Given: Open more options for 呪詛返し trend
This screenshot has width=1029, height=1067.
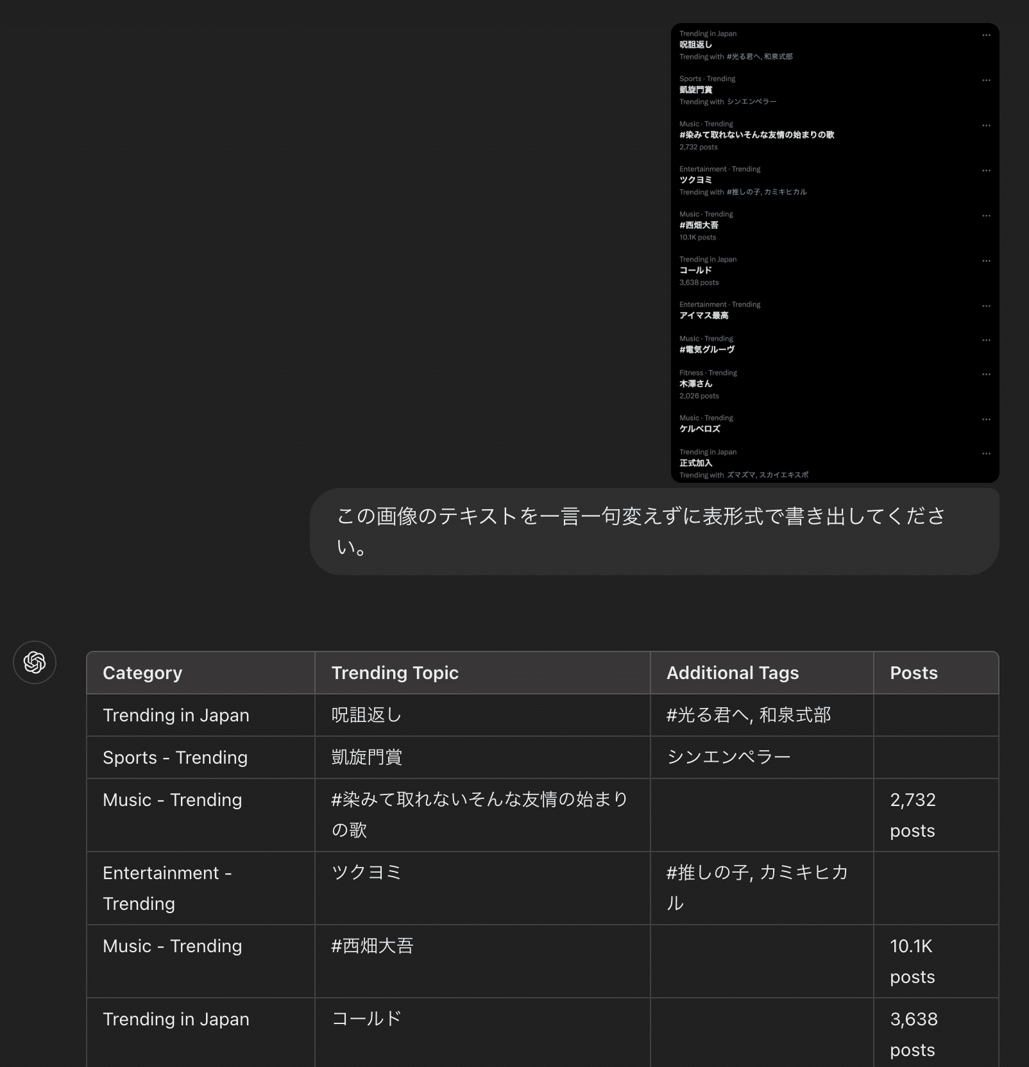Looking at the screenshot, I should [986, 35].
